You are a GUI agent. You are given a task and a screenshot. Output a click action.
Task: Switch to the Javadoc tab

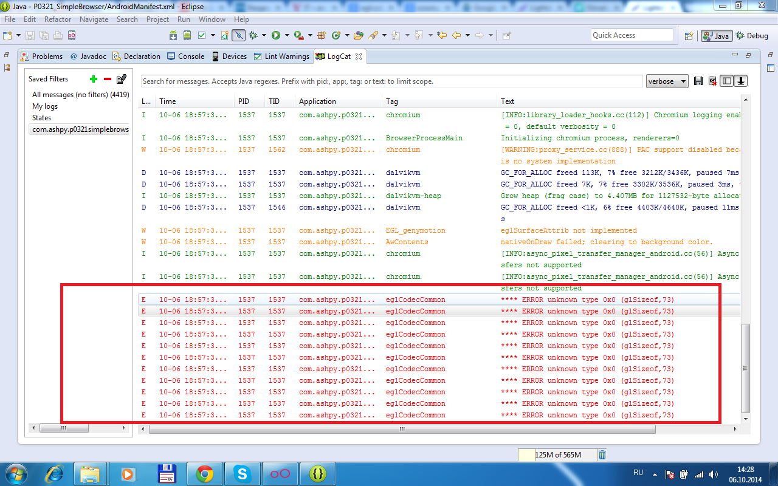[88, 56]
